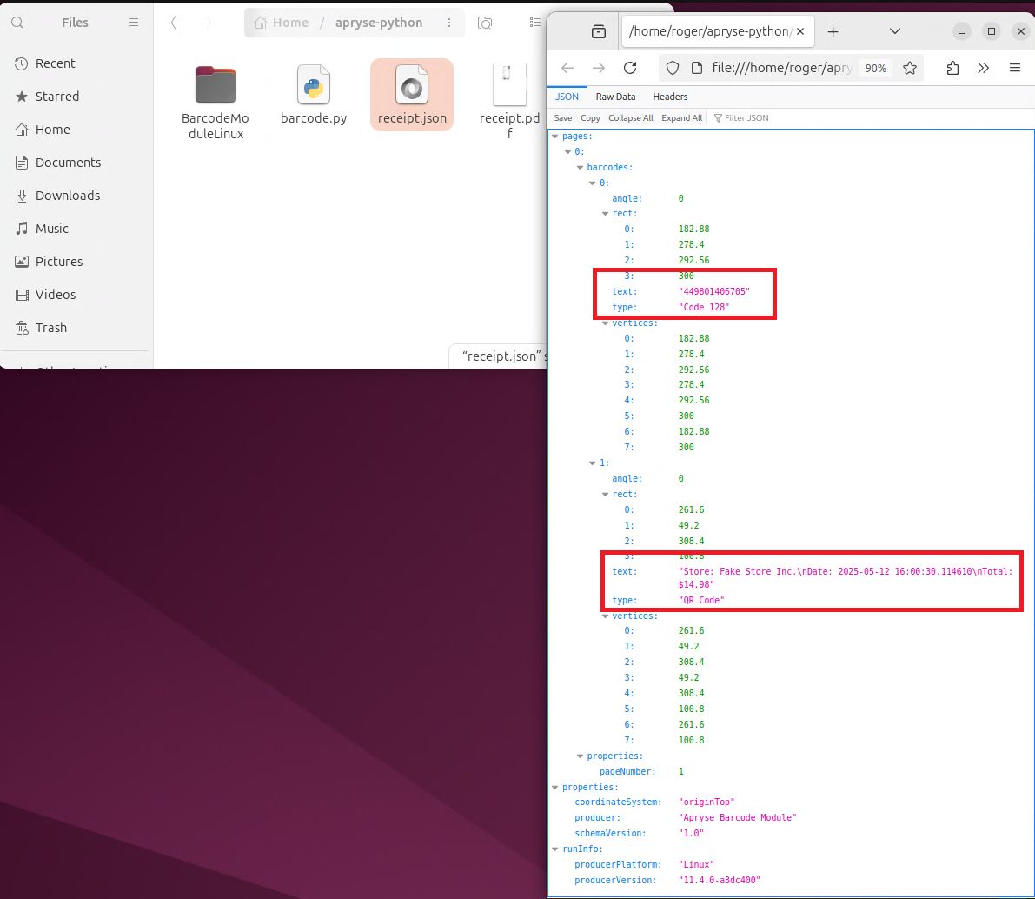Select the receipt.json file

tap(412, 95)
